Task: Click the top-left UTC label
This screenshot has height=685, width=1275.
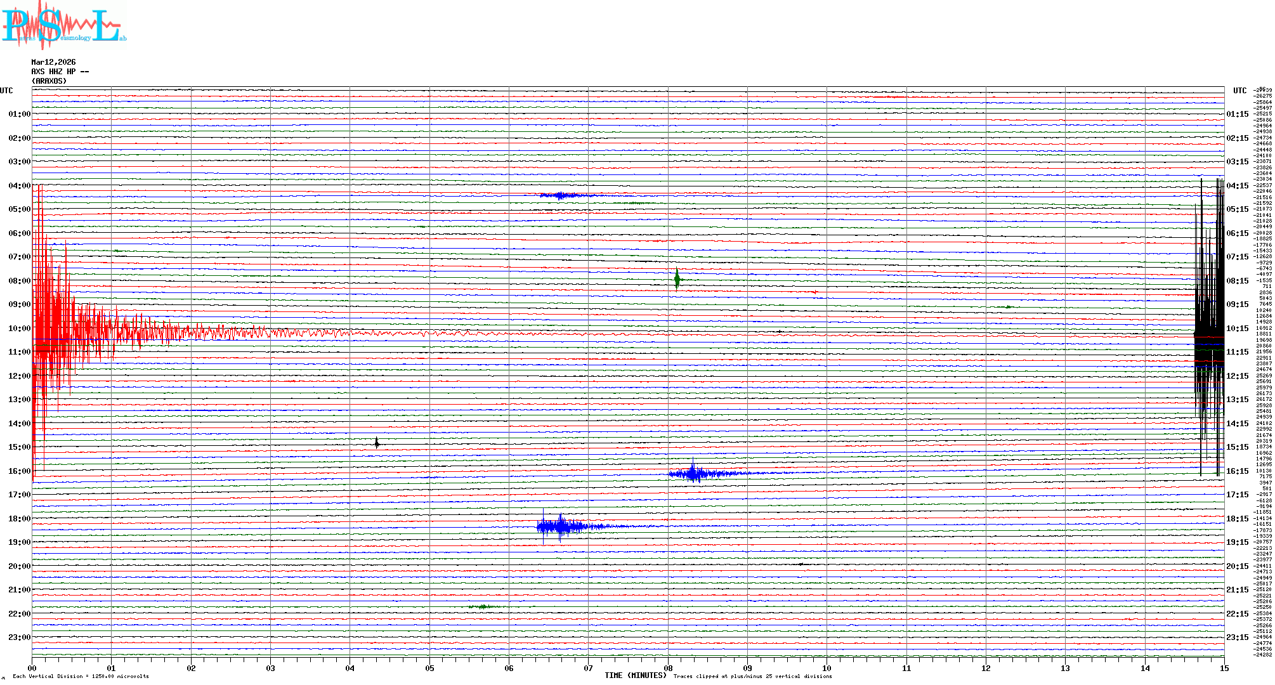Action: tap(6, 91)
